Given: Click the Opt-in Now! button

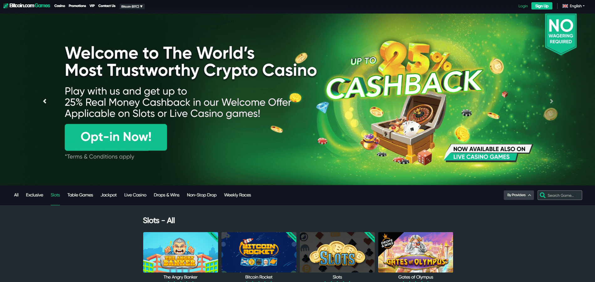Looking at the screenshot, I should pyautogui.click(x=116, y=137).
